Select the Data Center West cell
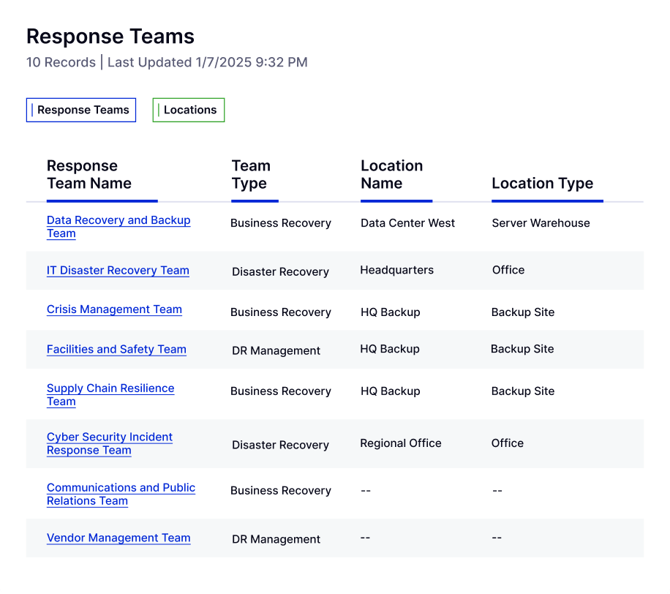670x594 pixels. [407, 223]
